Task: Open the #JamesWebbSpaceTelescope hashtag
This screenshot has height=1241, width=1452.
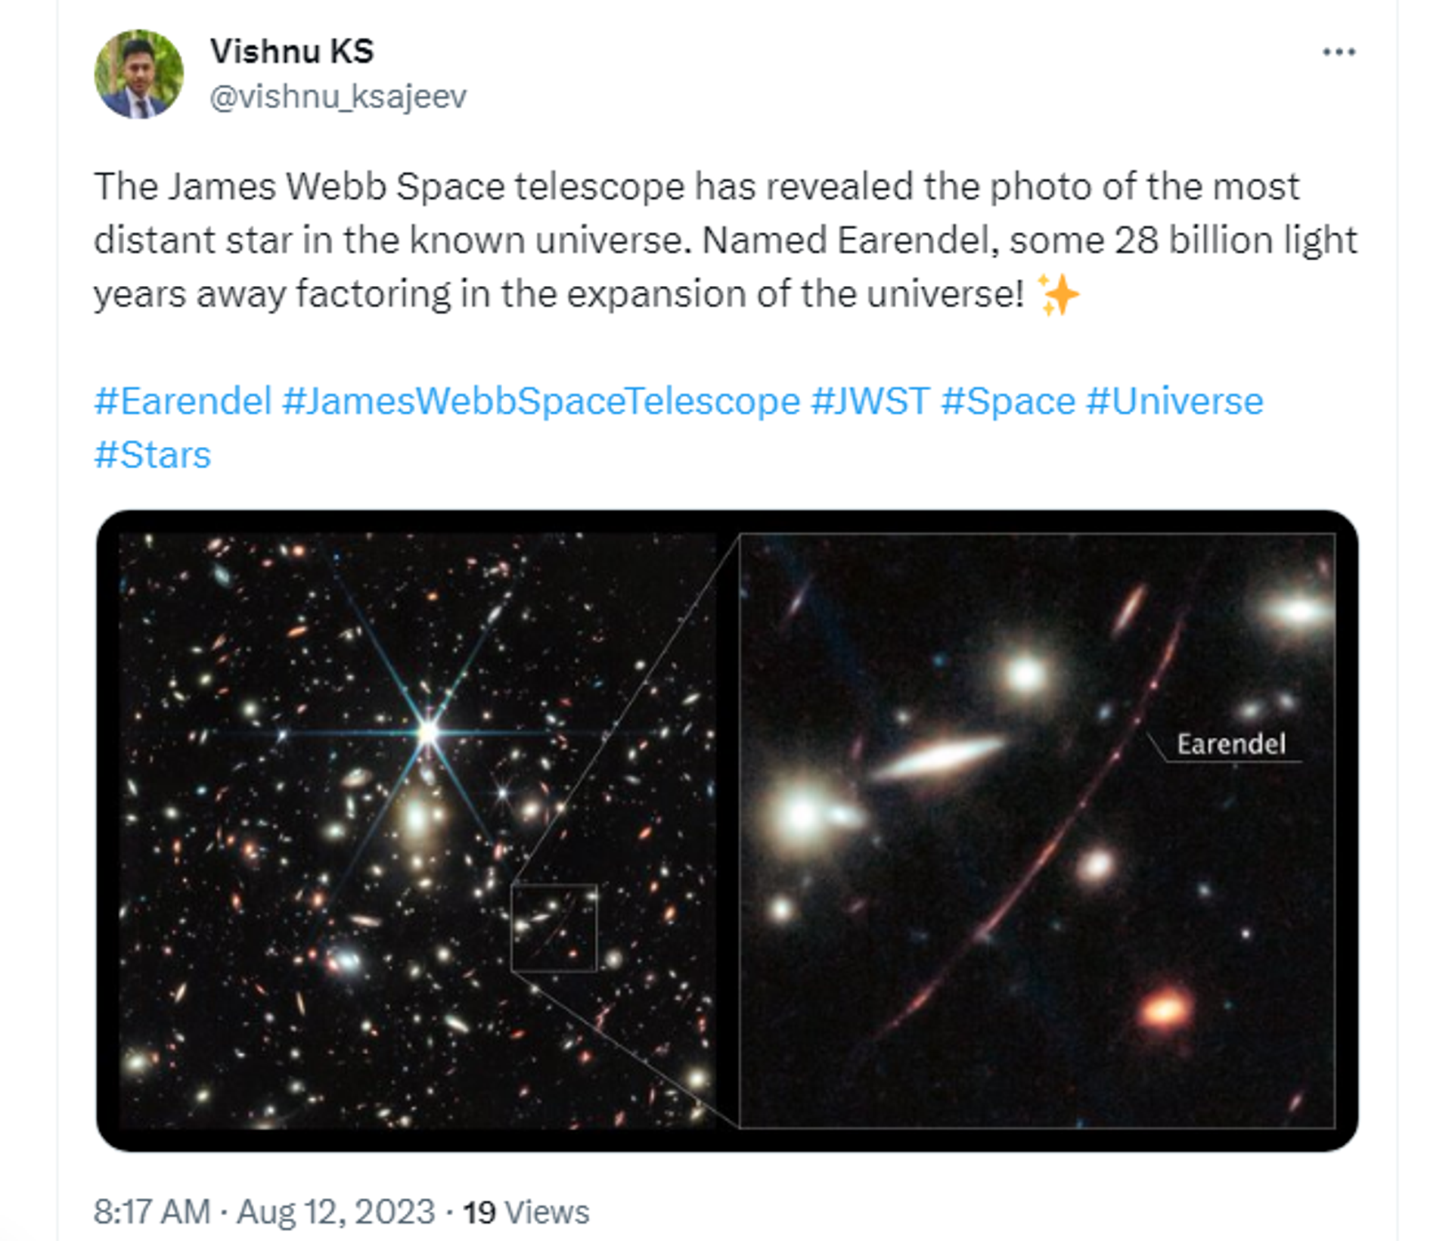Action: [541, 401]
